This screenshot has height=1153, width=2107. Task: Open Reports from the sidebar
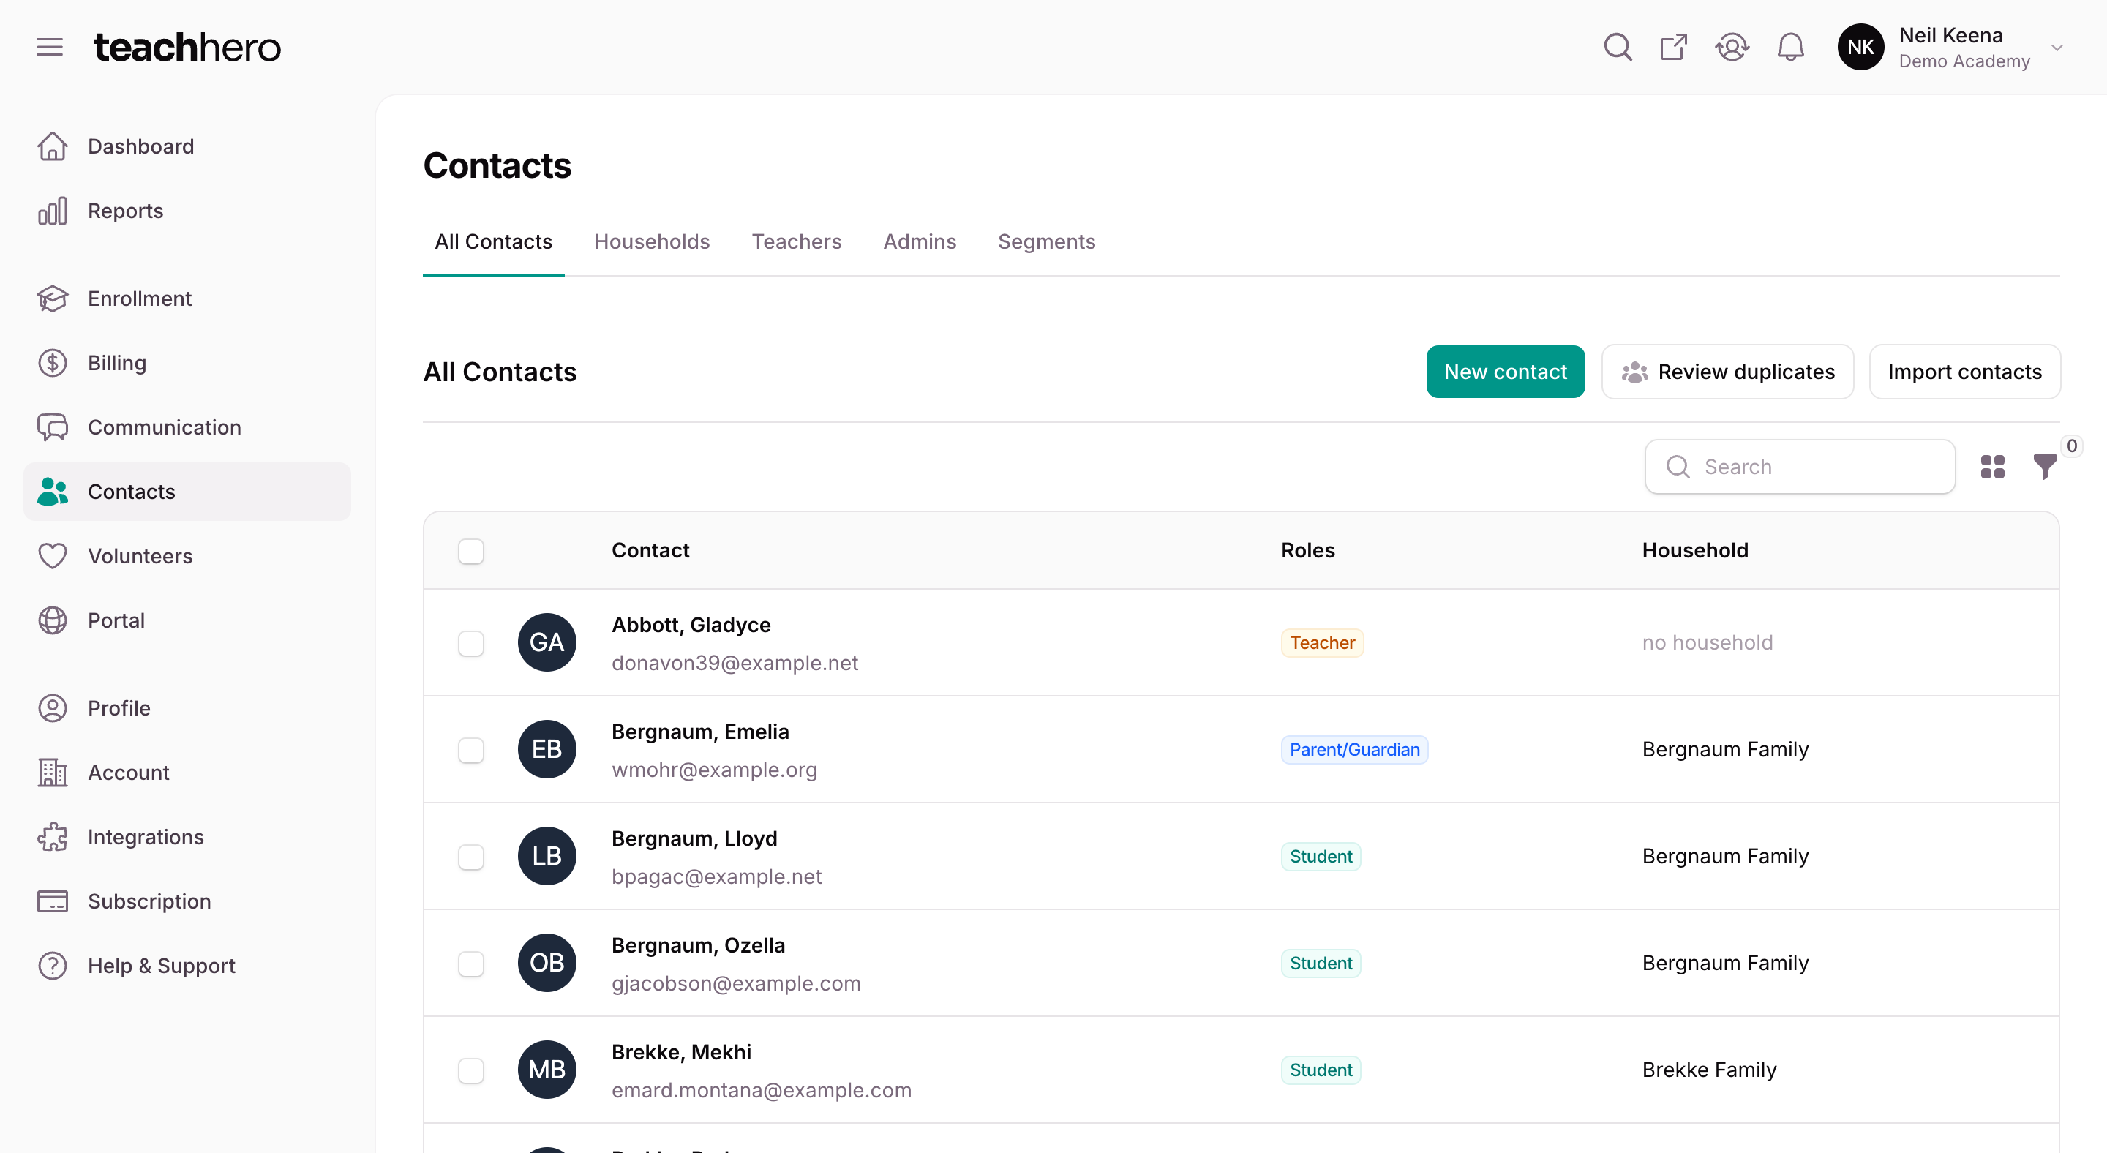click(x=187, y=211)
